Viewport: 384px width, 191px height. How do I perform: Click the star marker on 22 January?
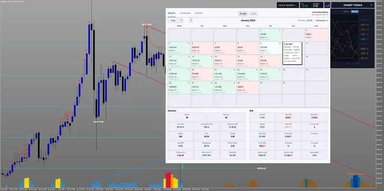tap(257, 70)
